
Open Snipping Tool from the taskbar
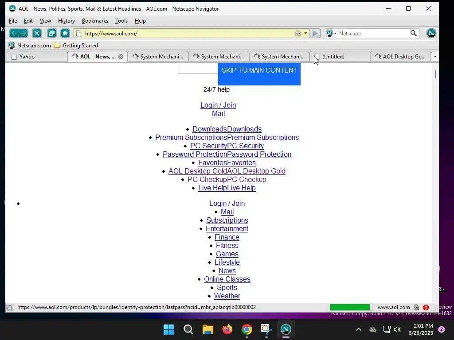click(266, 329)
